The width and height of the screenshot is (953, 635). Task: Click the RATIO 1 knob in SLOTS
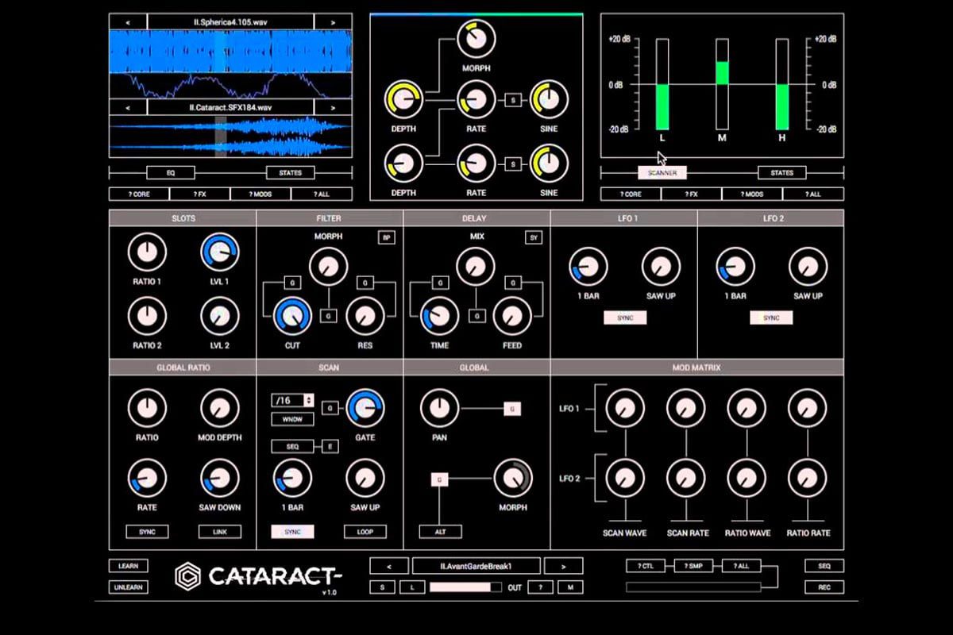[147, 253]
